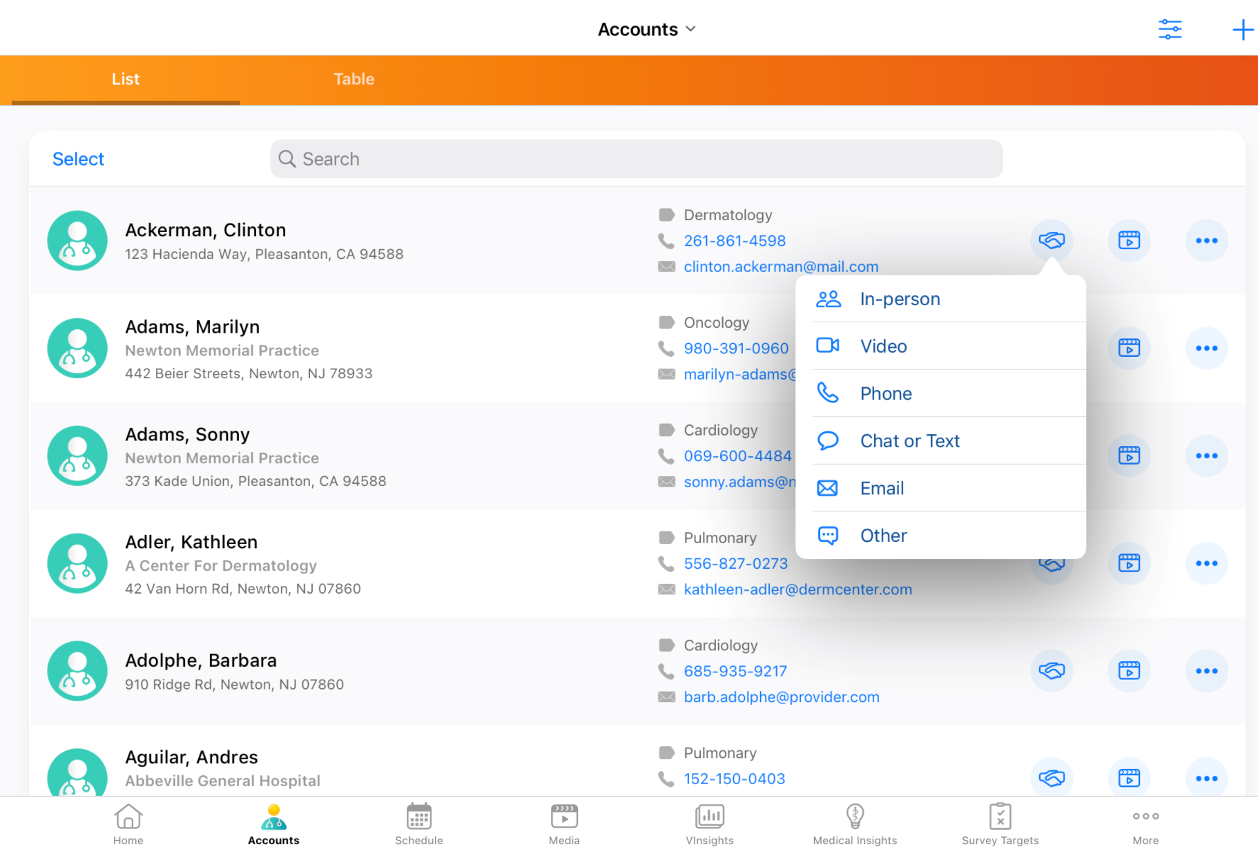Viewport: 1258px width, 849px height.
Task: Open the filter settings sliders icon
Action: tap(1170, 30)
